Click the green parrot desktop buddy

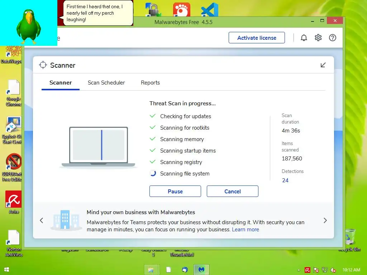coord(29,26)
